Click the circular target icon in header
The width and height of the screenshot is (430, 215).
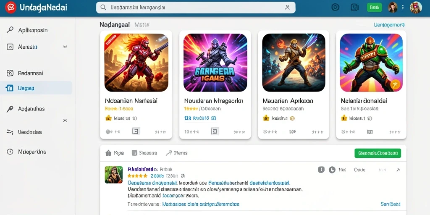pos(335,8)
